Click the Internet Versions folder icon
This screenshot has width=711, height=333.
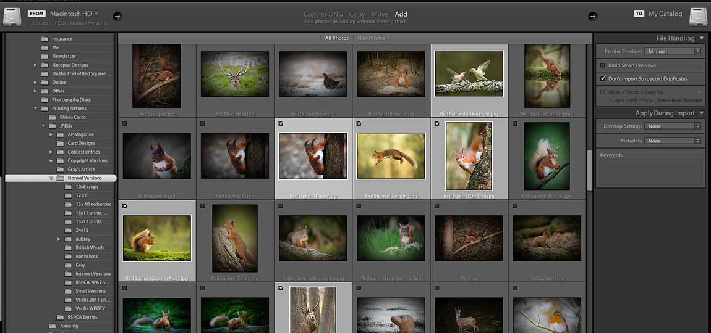point(68,274)
